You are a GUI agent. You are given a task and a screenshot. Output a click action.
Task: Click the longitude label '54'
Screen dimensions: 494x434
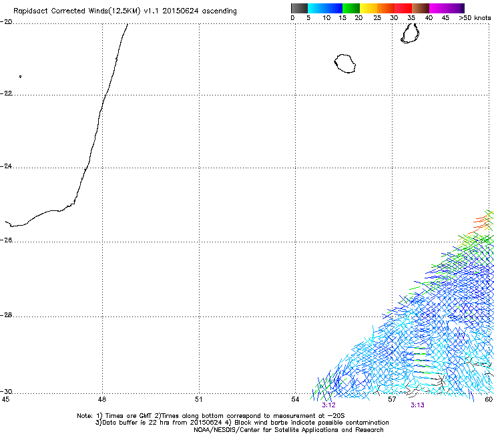click(x=295, y=400)
